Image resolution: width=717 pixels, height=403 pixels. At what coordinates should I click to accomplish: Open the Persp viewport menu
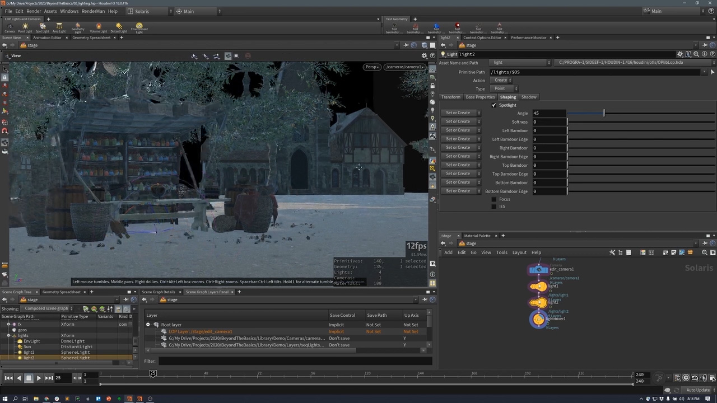[x=373, y=67]
